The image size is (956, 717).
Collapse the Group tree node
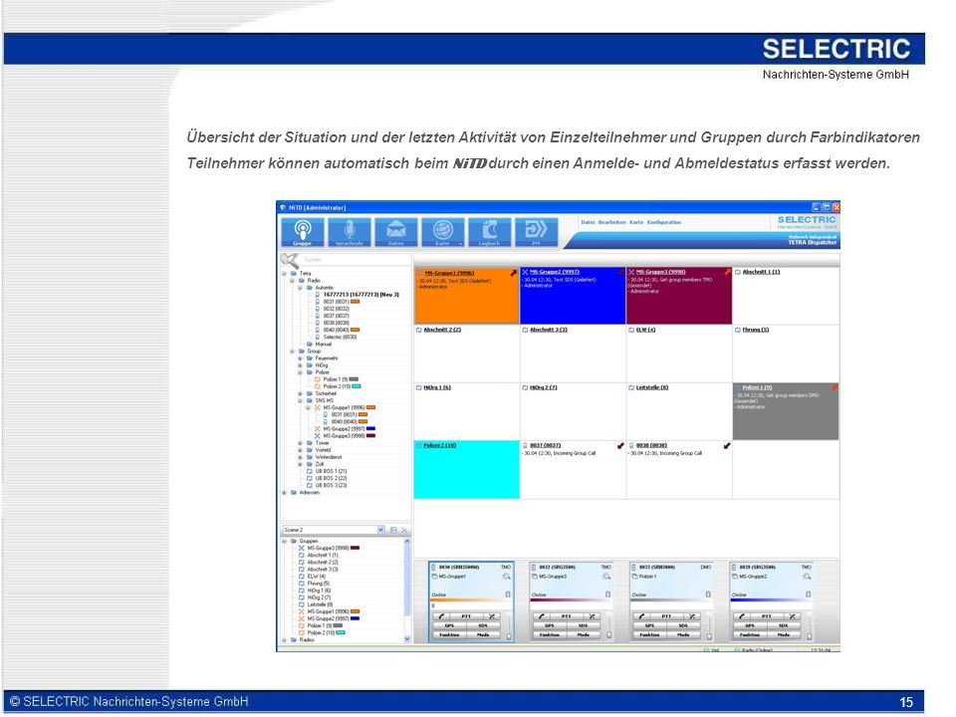click(x=293, y=352)
